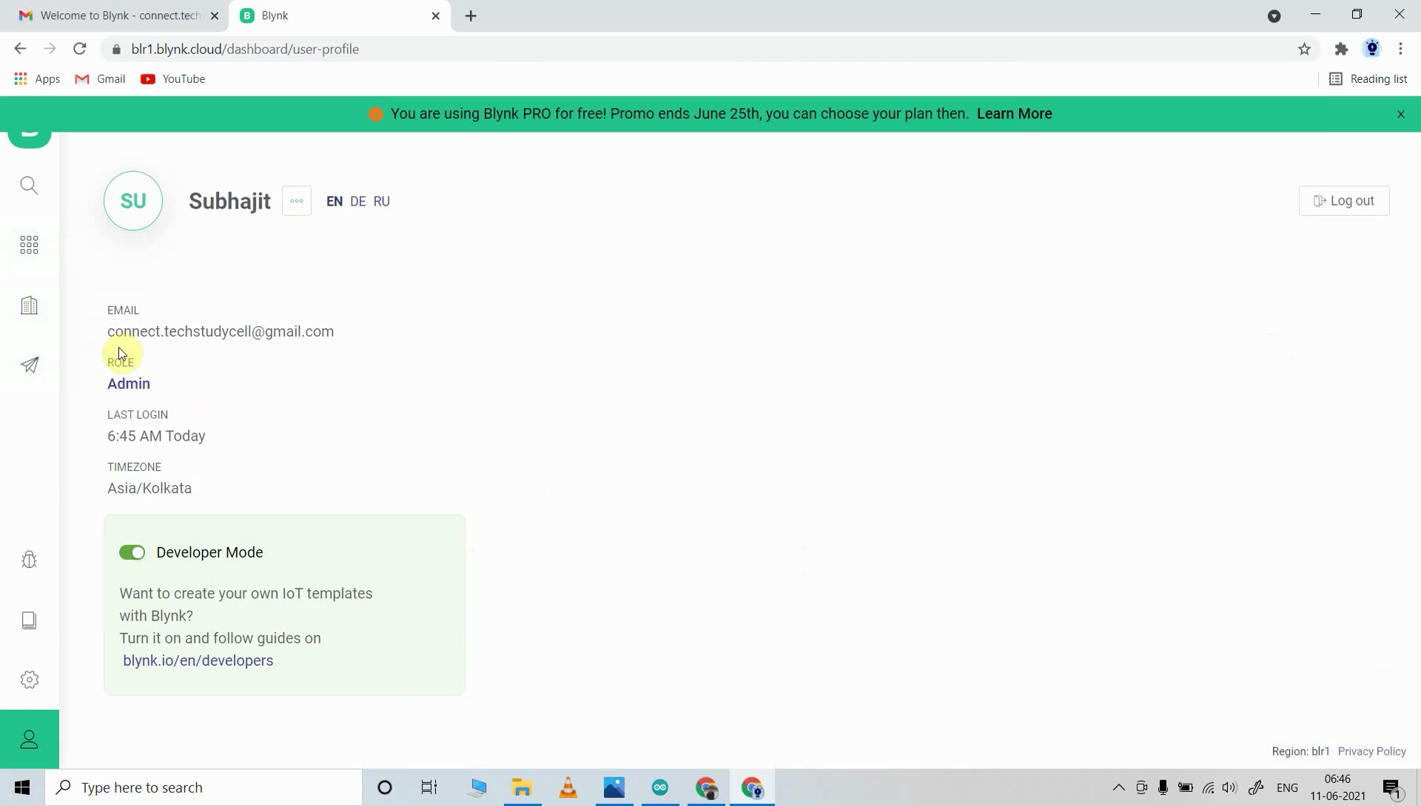Click the Region: blr1 footer text
The width and height of the screenshot is (1421, 806).
[1301, 751]
